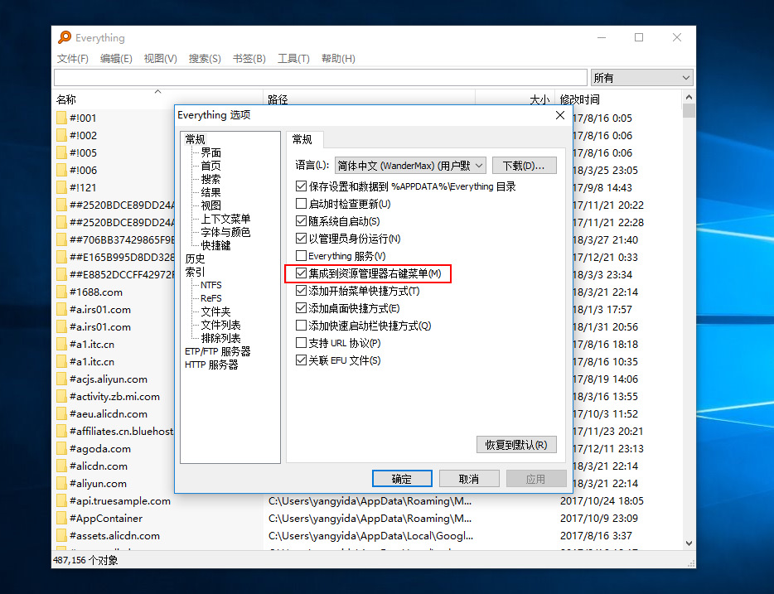Image resolution: width=774 pixels, height=594 pixels.
Task: Click folder icon of #assets.alicdn.com
Action: tap(61, 536)
